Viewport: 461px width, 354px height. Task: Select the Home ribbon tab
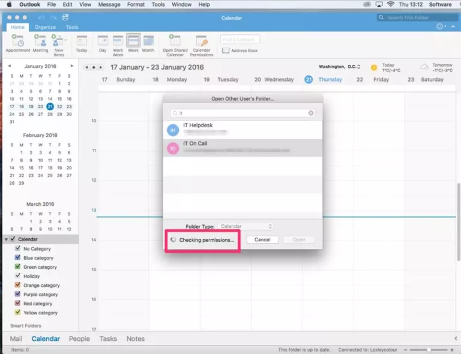tap(17, 27)
